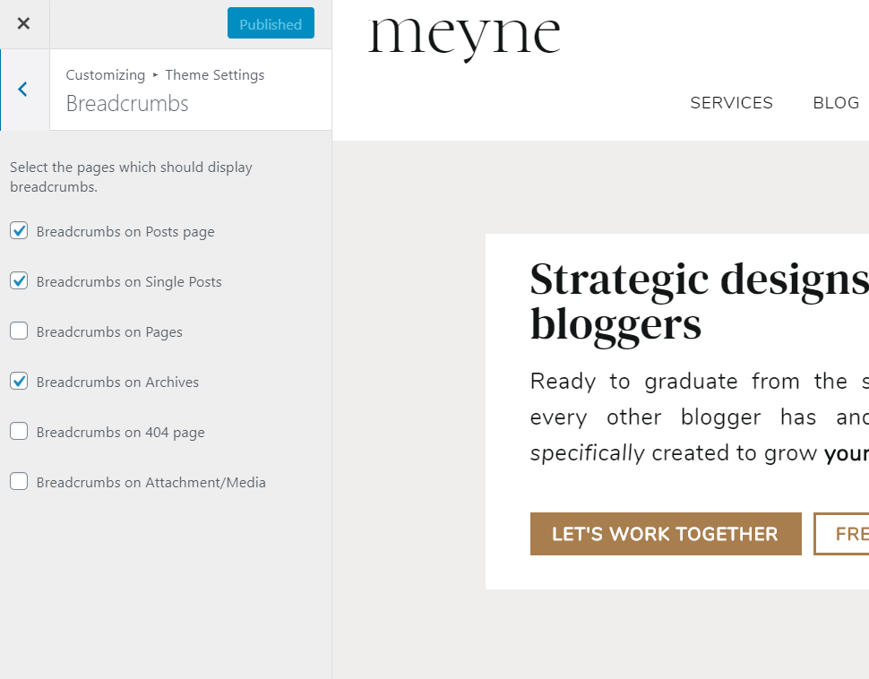Click the outlined FRE button
869x679 pixels.
click(841, 534)
